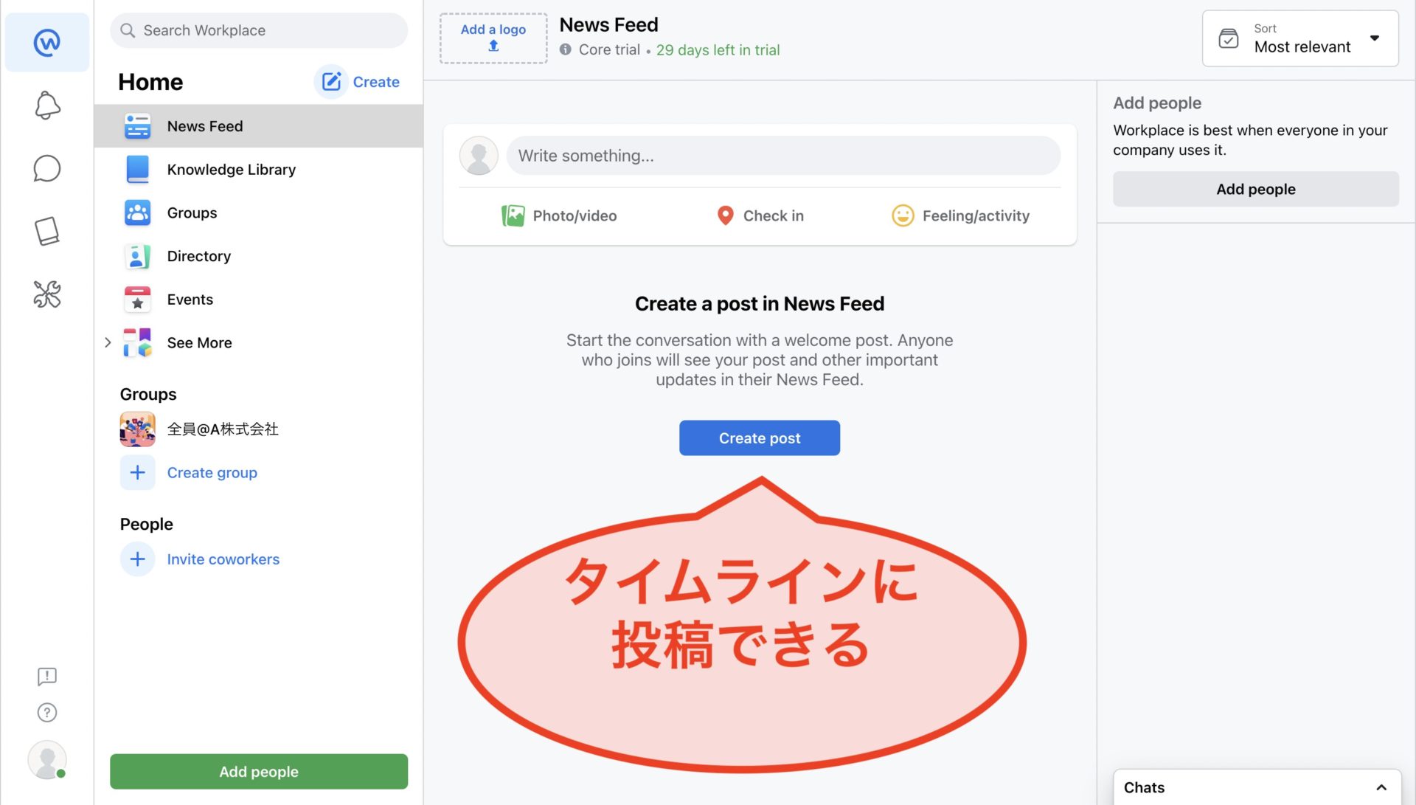Click the News Feed icon in sidebar
Viewport: 1416px width, 805px height.
[x=137, y=126]
